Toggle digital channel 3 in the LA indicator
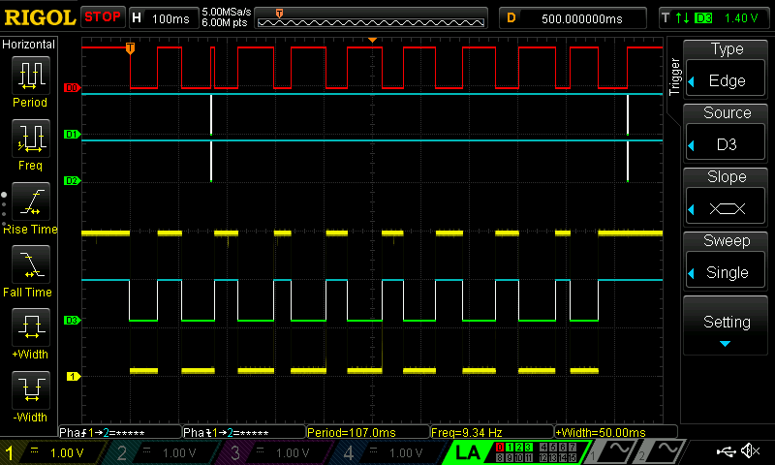The height and width of the screenshot is (465, 775). point(528,448)
